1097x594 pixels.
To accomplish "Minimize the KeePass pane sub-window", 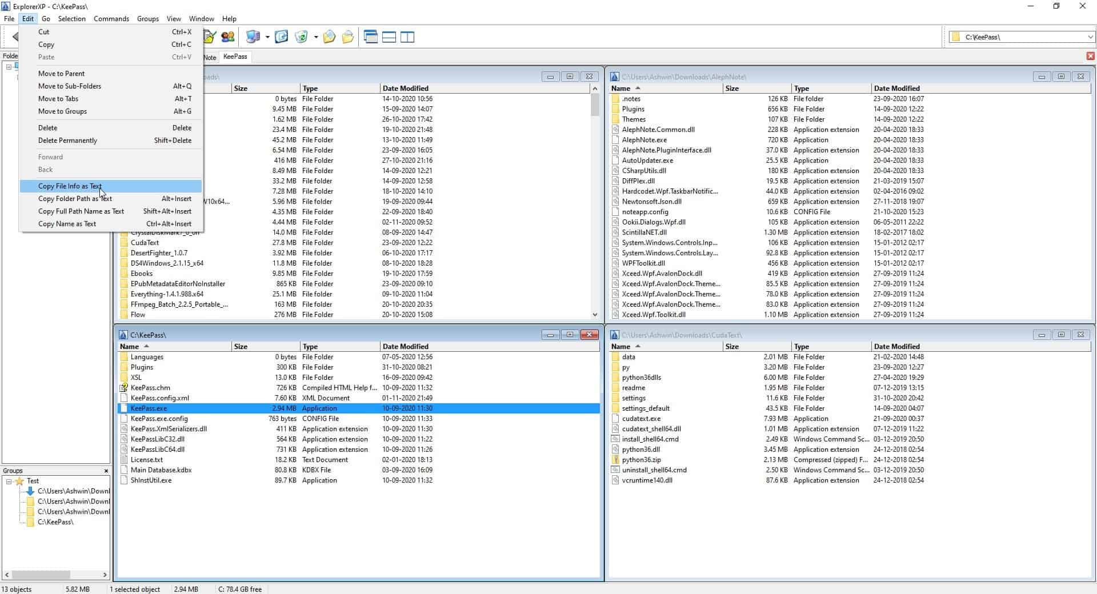I will (550, 335).
